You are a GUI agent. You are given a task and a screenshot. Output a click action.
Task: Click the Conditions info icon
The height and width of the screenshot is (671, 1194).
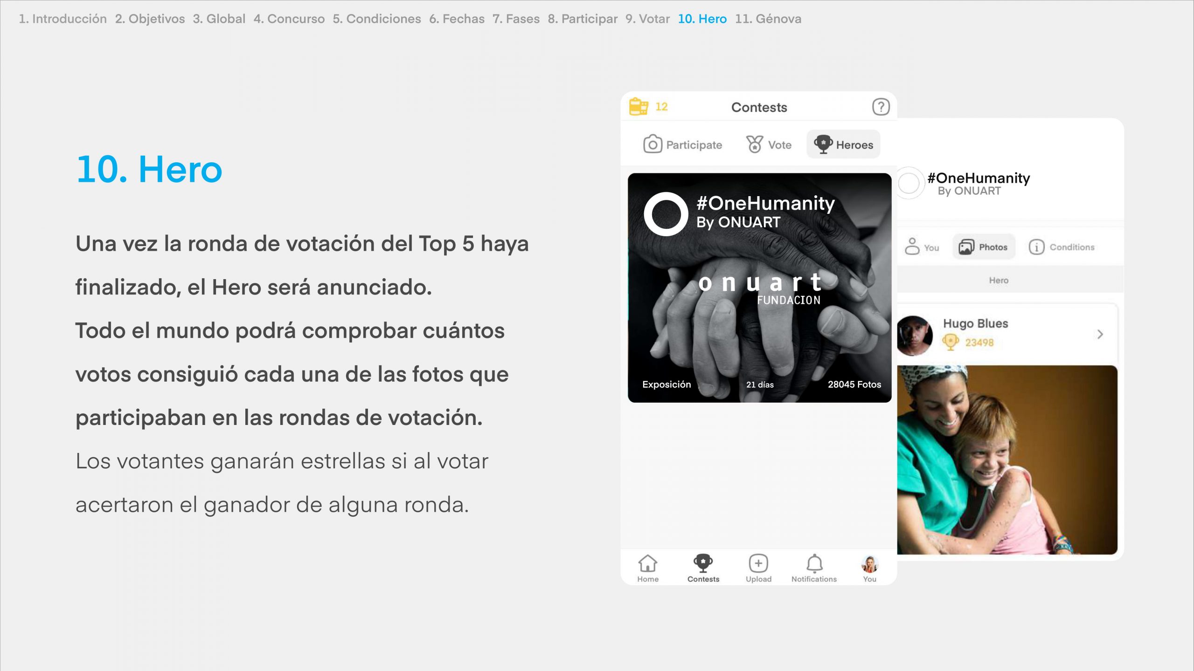click(1036, 247)
